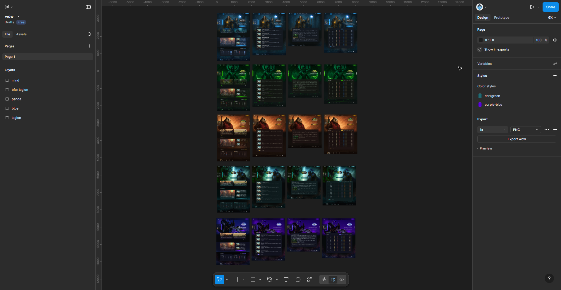Switch to the Design tab

483,18
